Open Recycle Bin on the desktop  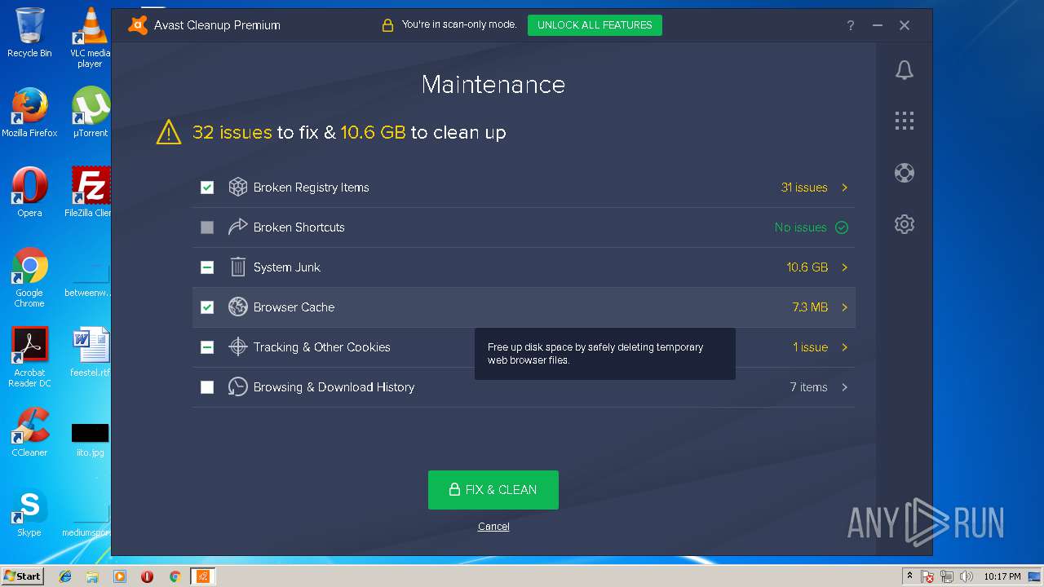(29, 33)
